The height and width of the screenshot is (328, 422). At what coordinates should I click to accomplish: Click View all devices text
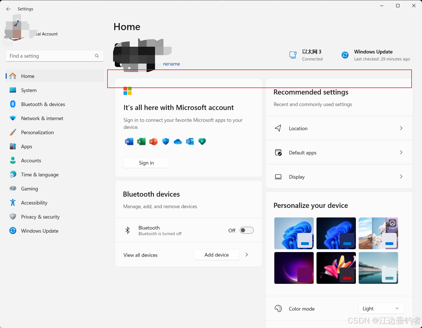click(140, 255)
